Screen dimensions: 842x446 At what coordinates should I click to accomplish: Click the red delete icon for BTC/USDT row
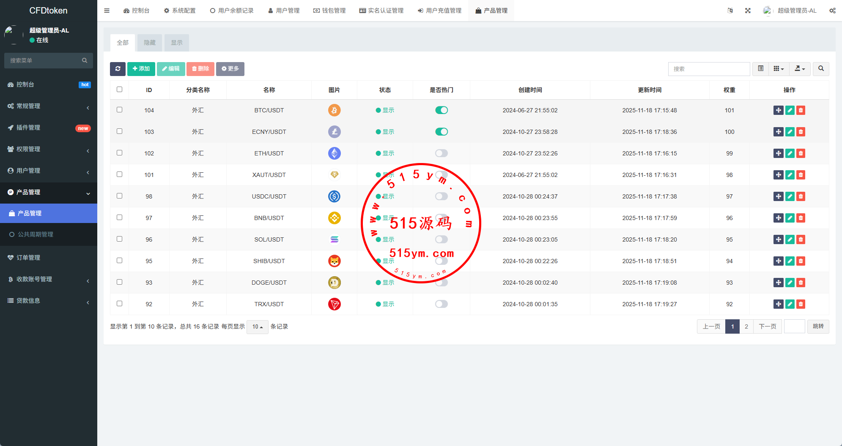tap(801, 110)
